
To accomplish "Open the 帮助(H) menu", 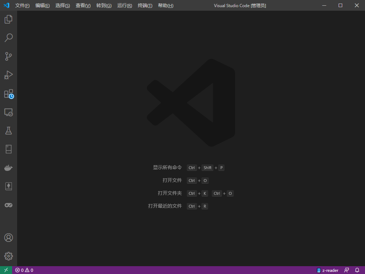I will [x=165, y=5].
